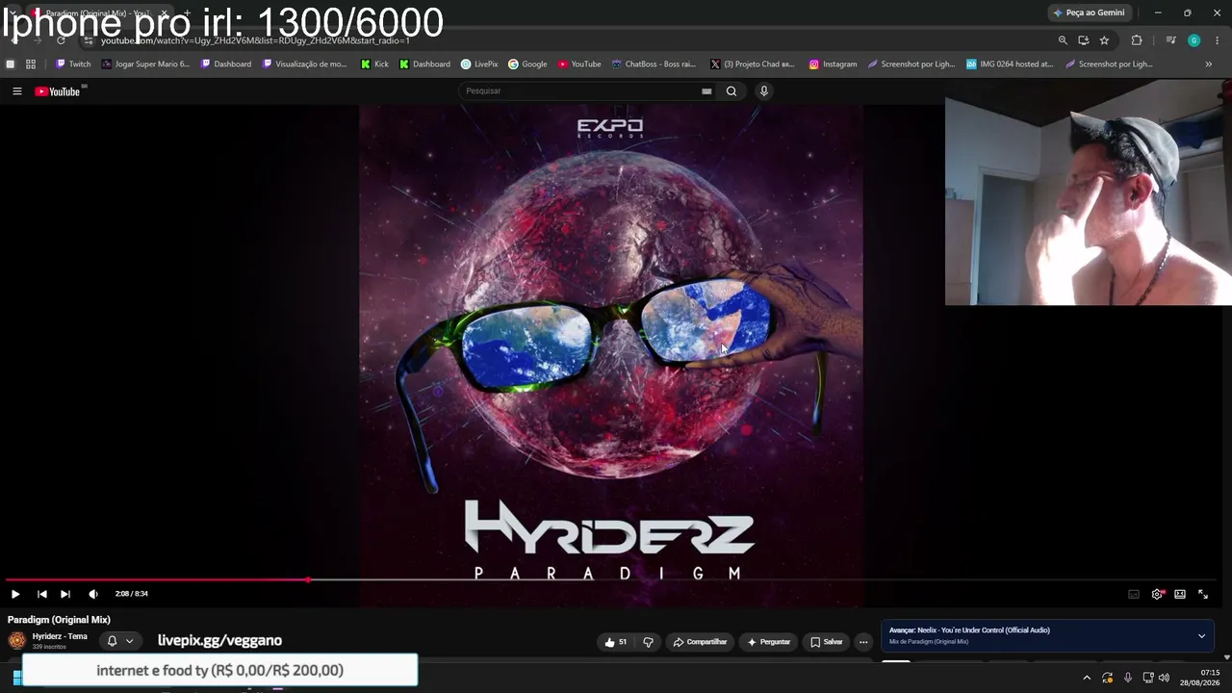Open the Chrome extensions puzzle icon
Screen dimensions: 1232x693
point(1137,40)
